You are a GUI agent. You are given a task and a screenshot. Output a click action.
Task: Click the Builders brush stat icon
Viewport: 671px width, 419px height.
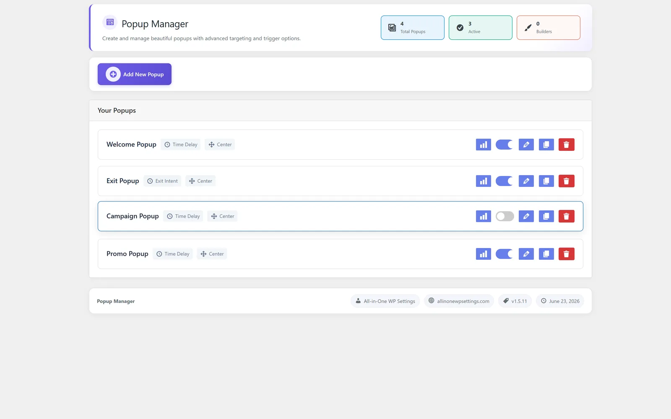coord(528,28)
